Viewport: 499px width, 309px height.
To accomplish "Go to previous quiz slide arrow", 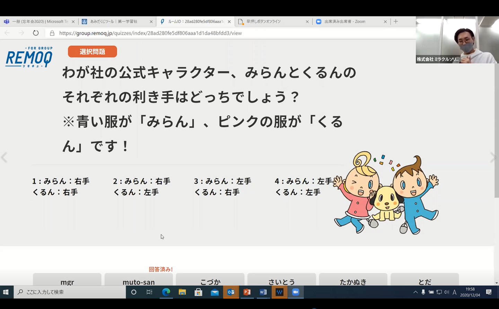I will pos(4,157).
